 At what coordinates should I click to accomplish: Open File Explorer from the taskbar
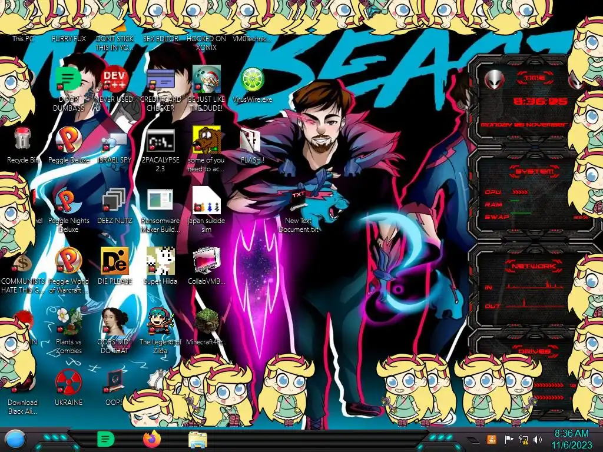click(x=198, y=440)
